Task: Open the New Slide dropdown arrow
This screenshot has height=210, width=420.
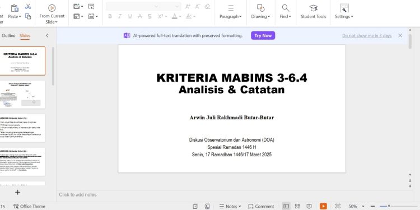Action: pos(82,6)
